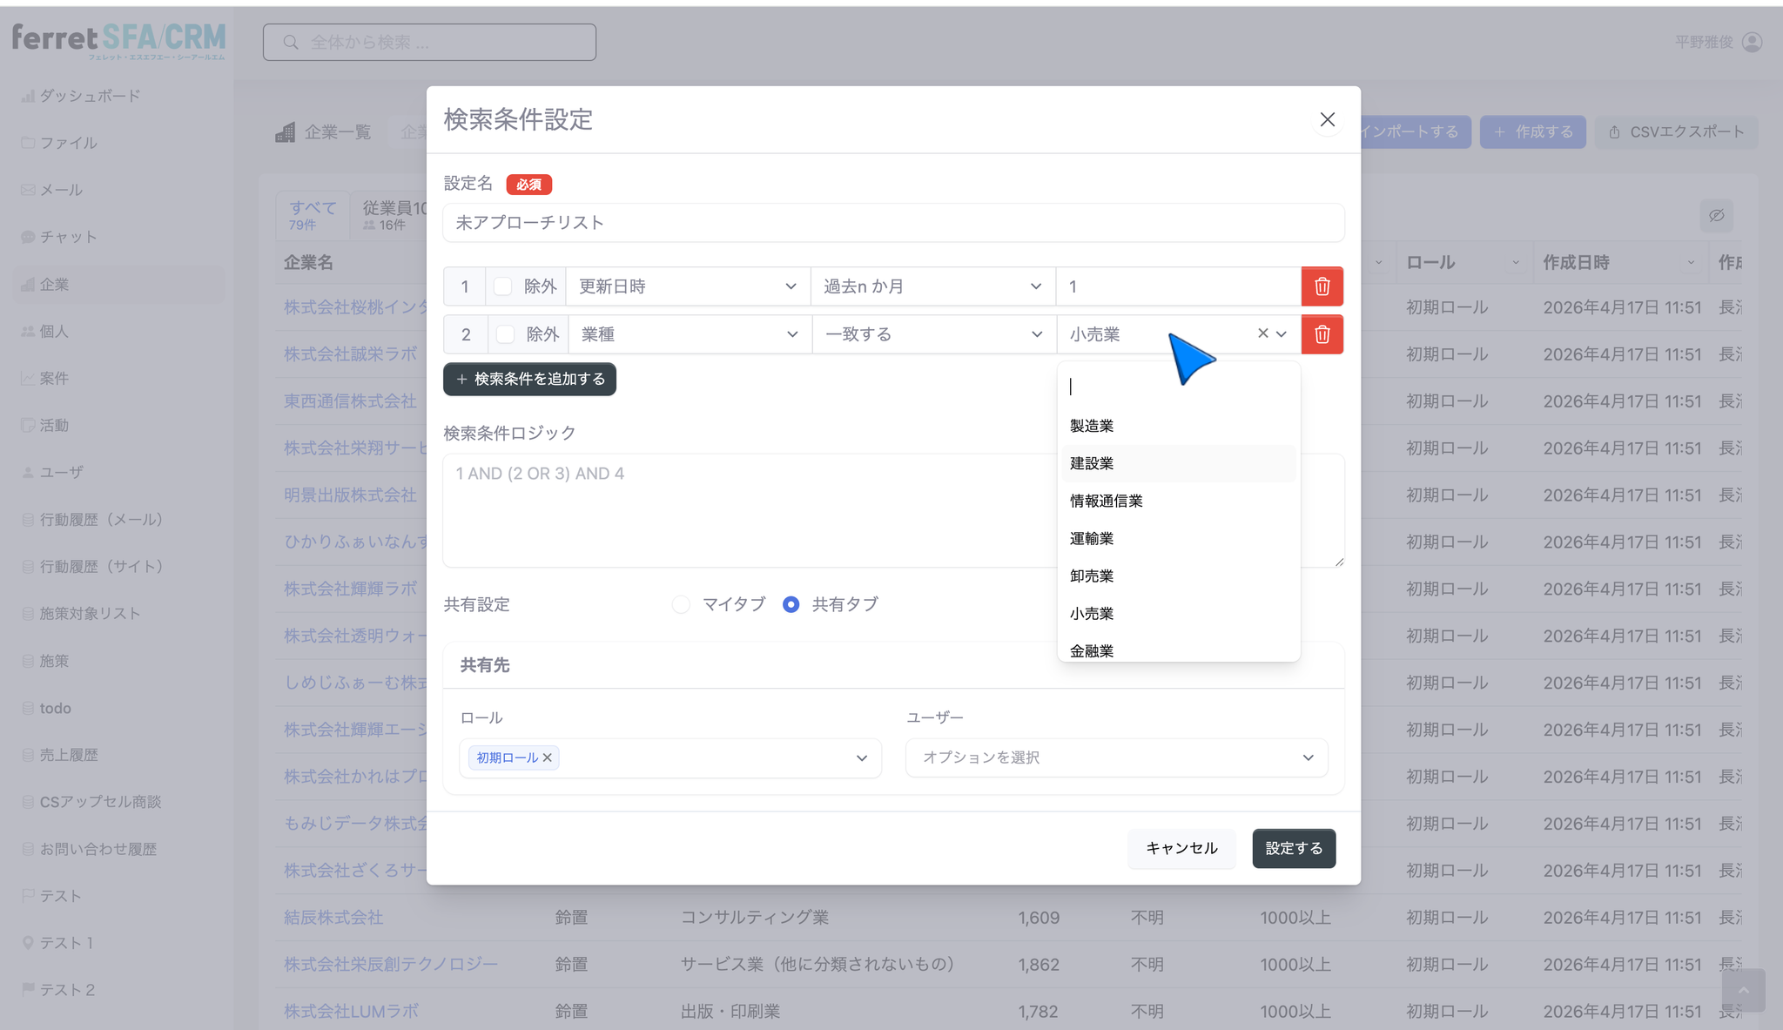Screen dimensions: 1783x1030
Task: Click the テスト１ location pin icon
Action: (x=28, y=942)
